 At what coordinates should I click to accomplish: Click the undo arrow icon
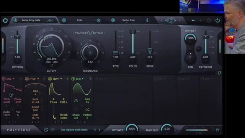click(x=193, y=20)
